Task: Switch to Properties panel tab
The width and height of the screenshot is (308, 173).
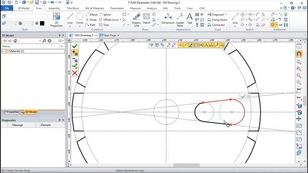Action: coord(11,112)
